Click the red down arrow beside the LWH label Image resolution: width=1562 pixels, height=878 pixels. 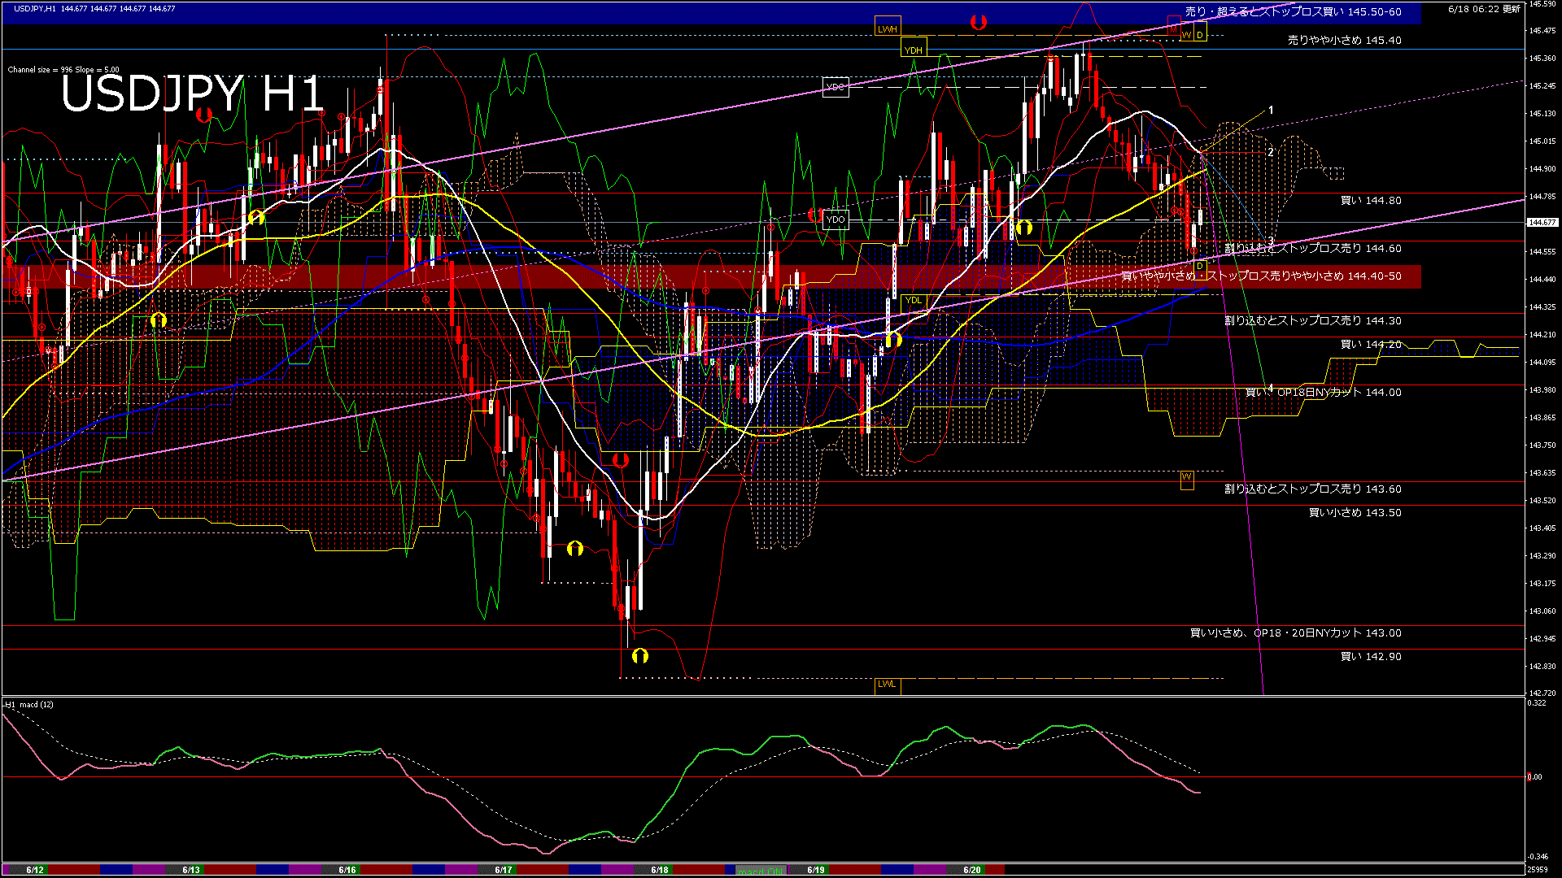pos(978,22)
